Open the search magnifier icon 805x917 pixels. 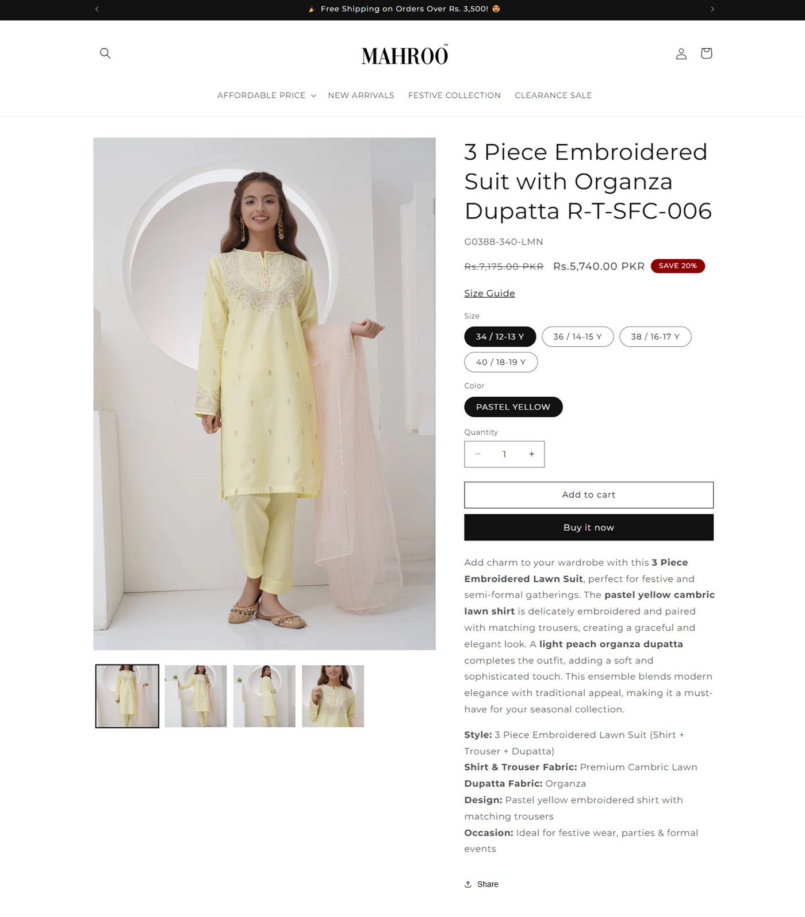pos(105,53)
